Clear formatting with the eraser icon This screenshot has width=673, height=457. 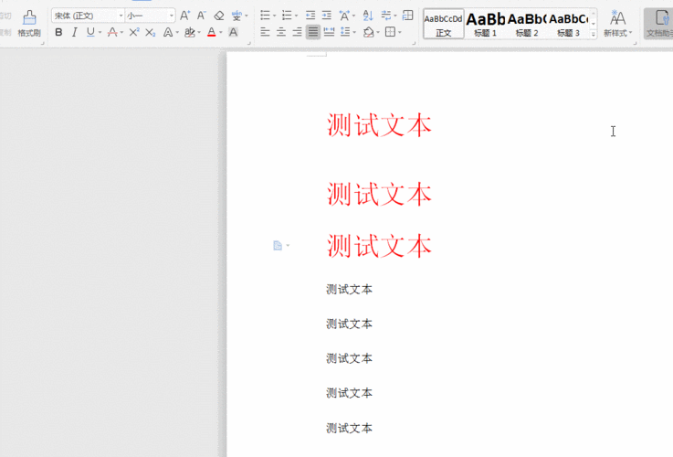pos(219,16)
